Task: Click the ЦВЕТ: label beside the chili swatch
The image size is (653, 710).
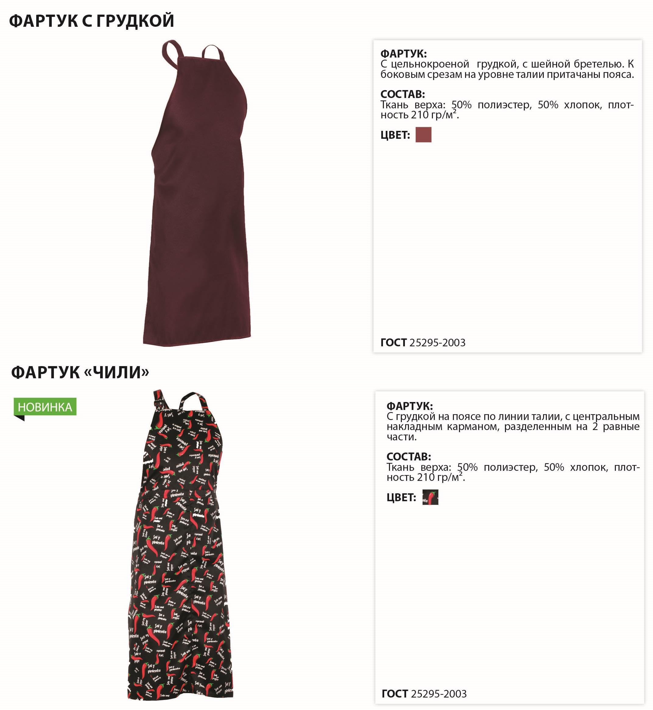Action: point(401,497)
